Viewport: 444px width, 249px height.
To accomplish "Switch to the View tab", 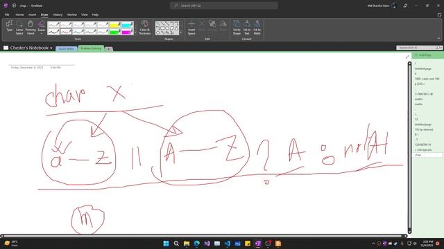I will pos(85,15).
